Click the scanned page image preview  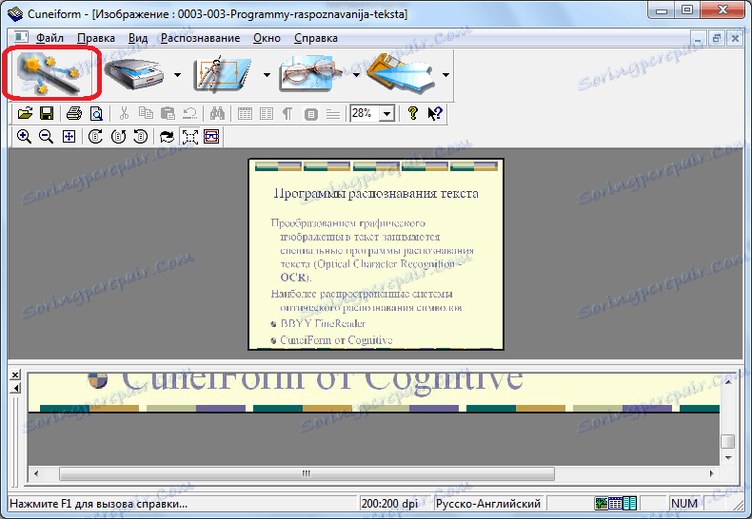tap(376, 254)
